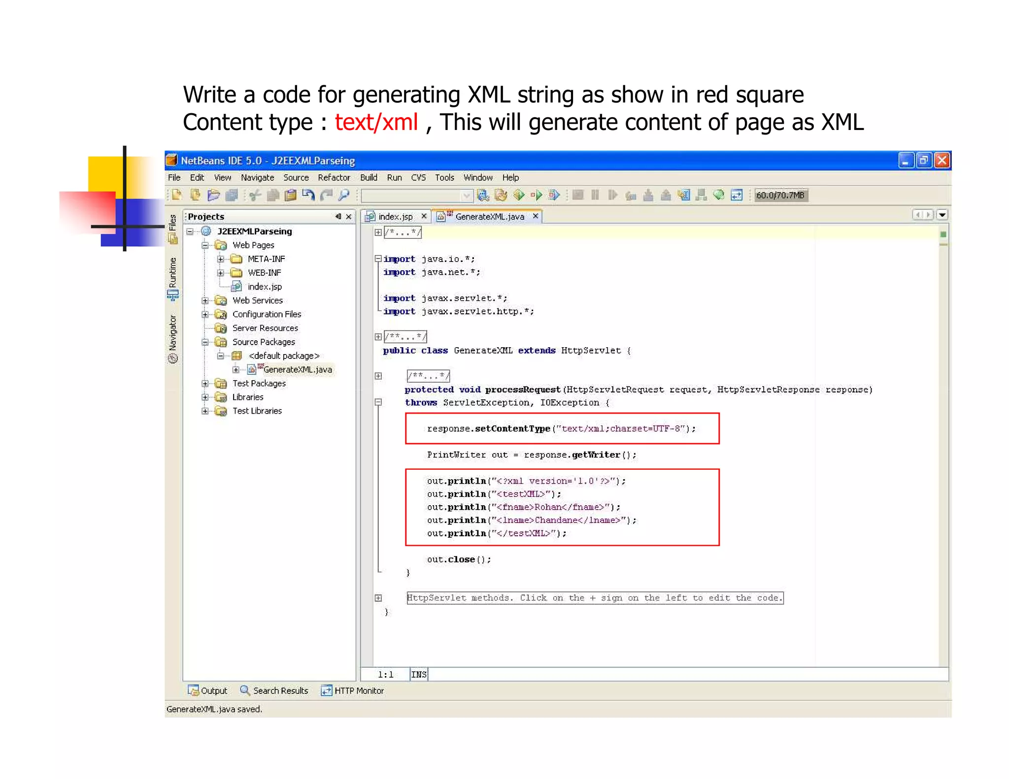This screenshot has width=1009, height=779.
Task: Close the Projects panel
Action: pos(349,217)
